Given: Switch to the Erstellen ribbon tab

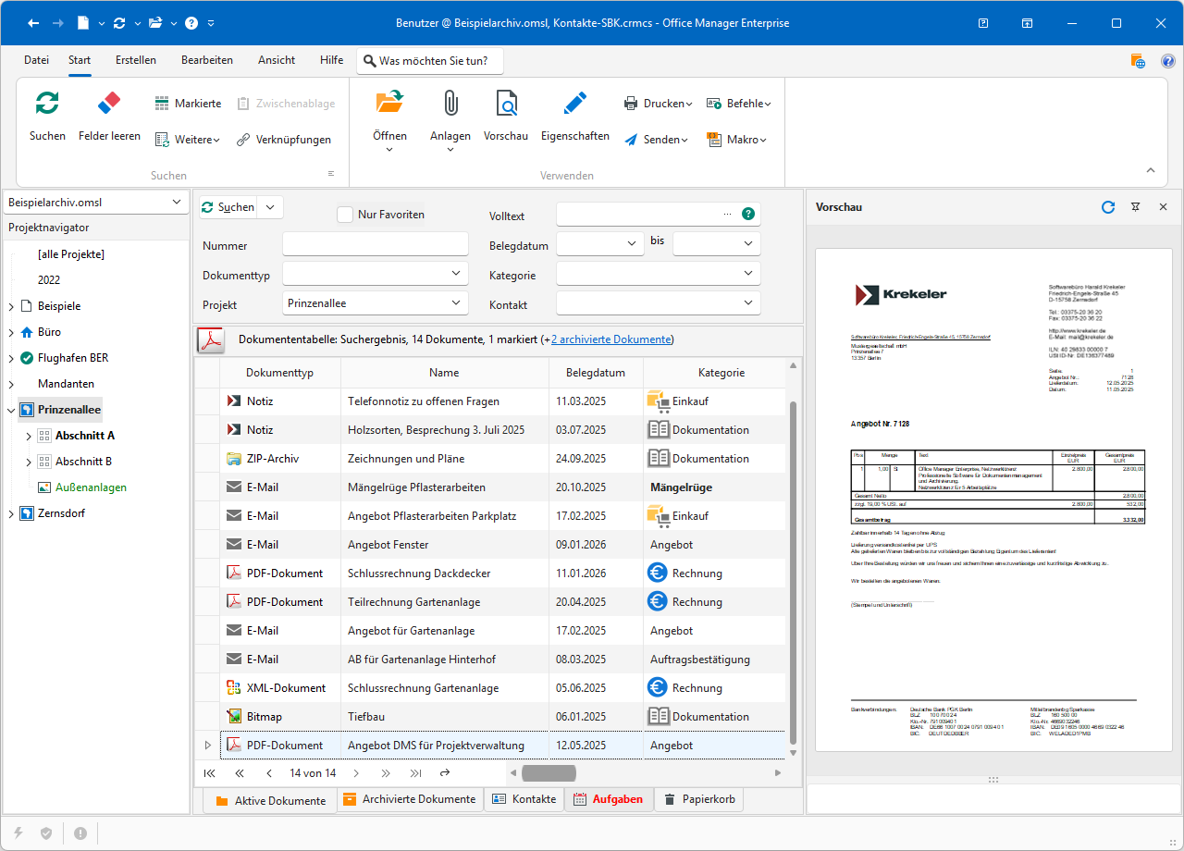Looking at the screenshot, I should (x=136, y=60).
